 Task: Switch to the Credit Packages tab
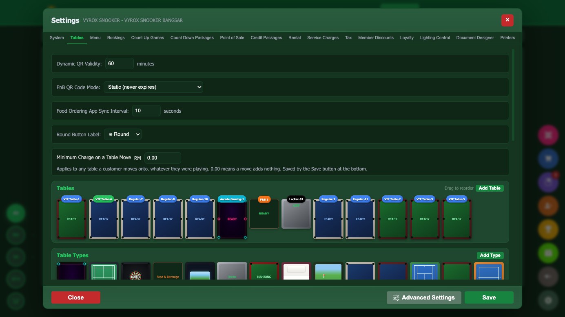[x=266, y=38]
